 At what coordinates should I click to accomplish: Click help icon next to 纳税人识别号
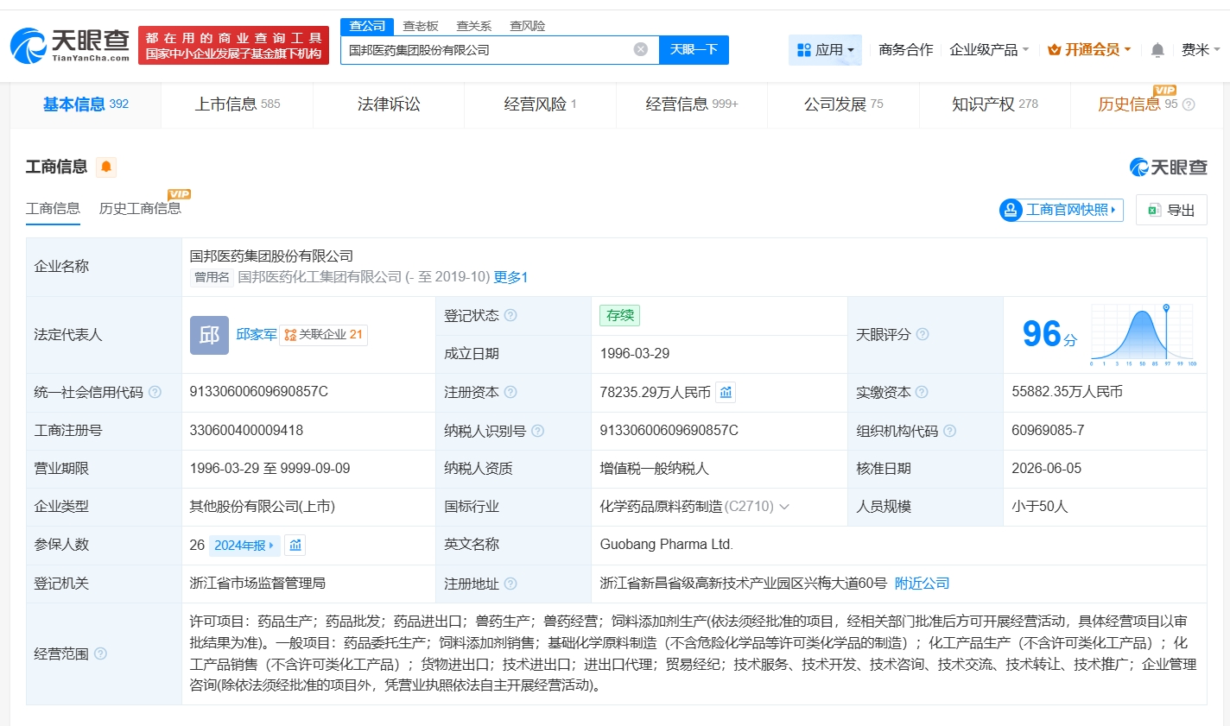pyautogui.click(x=538, y=431)
